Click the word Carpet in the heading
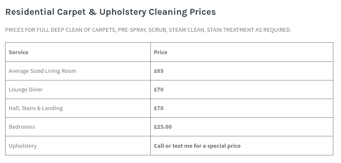Image resolution: width=341 pixels, height=163 pixels. (x=72, y=12)
